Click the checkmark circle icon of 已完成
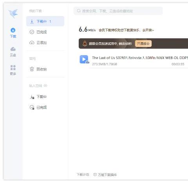The image size is (188, 181). [32, 32]
